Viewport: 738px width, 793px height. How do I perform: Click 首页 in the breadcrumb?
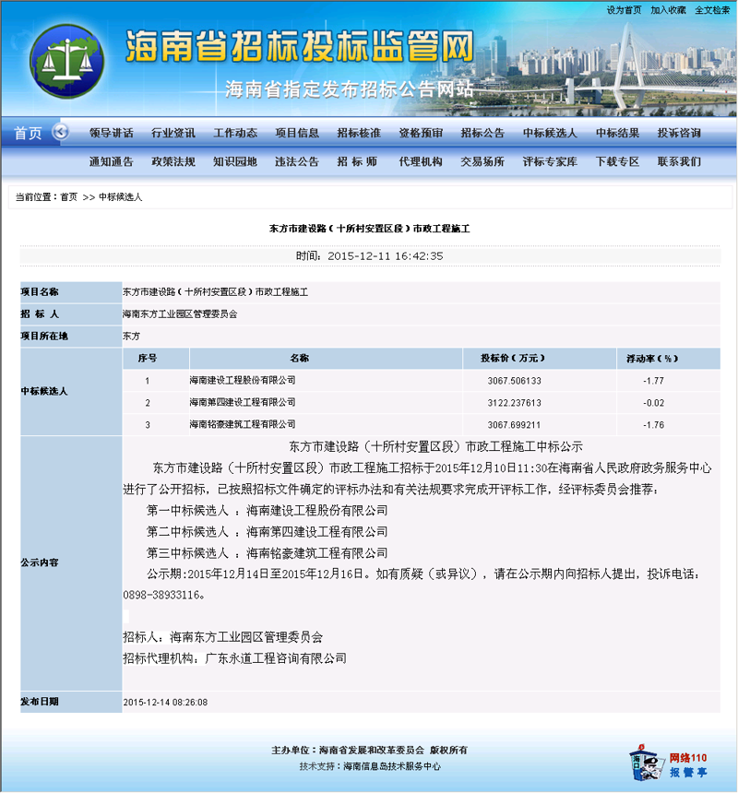pos(69,197)
